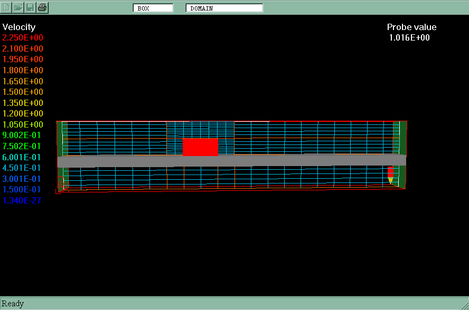Open a file with the folder icon

pyautogui.click(x=18, y=7)
